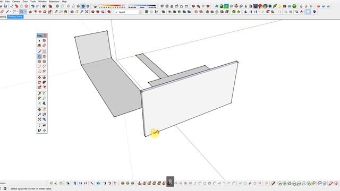This screenshot has height=191, width=340.
Task: Select Move tool in floating Large Tool Set
Action: (39, 77)
